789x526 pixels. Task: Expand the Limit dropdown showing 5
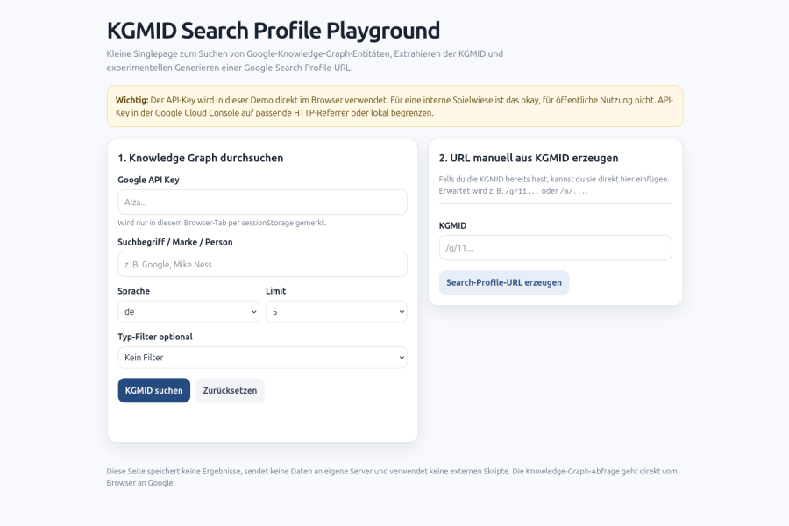[x=336, y=311]
